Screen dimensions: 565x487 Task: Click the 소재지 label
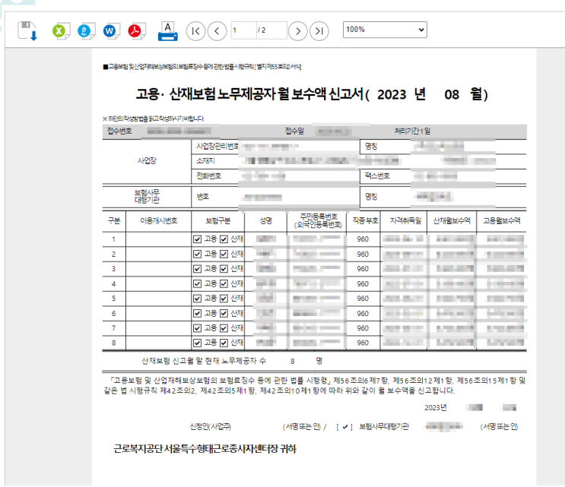(x=205, y=161)
